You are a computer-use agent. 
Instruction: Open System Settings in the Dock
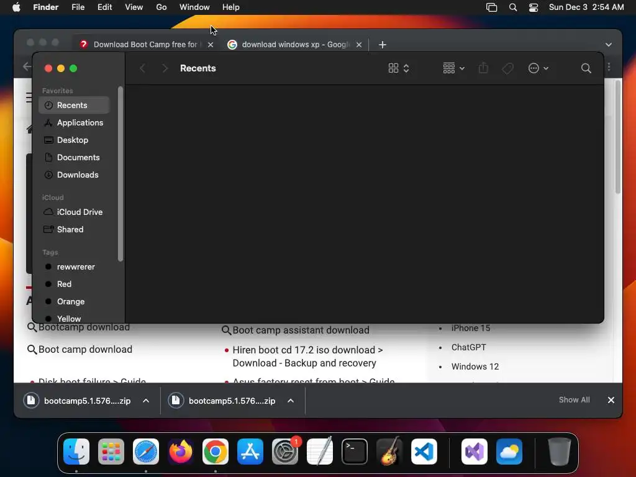pos(284,452)
